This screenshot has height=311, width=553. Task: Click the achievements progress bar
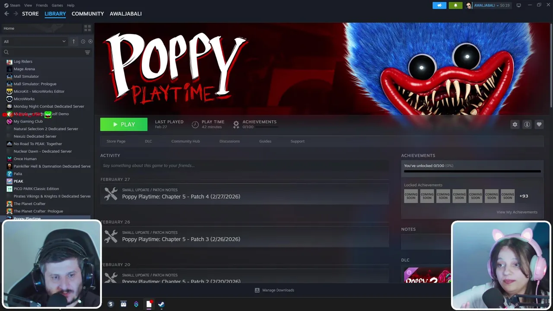tap(472, 171)
